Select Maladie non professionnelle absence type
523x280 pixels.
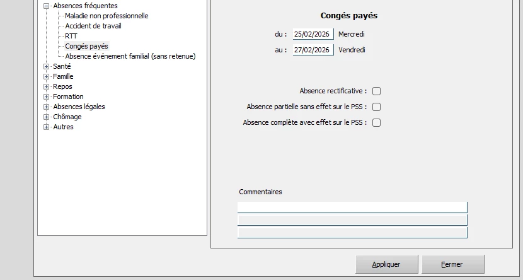point(106,16)
